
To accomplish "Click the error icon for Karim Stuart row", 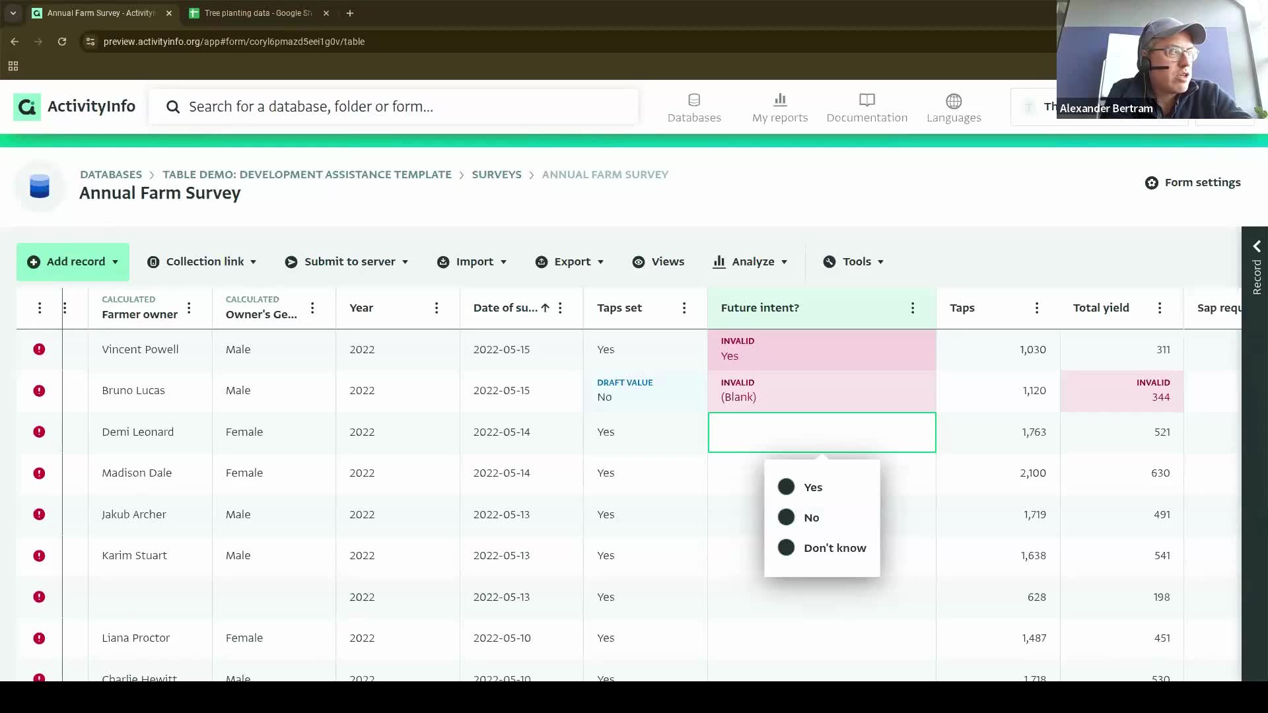I will [x=39, y=556].
